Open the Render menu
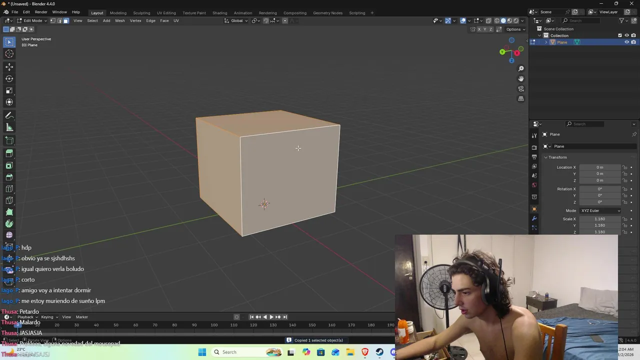 (x=41, y=12)
